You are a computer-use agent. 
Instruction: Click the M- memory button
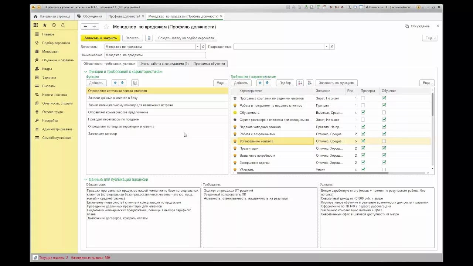(343, 7)
